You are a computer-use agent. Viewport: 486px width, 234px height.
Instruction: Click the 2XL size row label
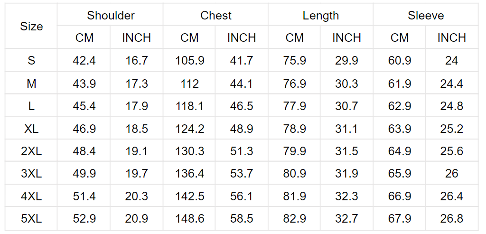pos(31,150)
